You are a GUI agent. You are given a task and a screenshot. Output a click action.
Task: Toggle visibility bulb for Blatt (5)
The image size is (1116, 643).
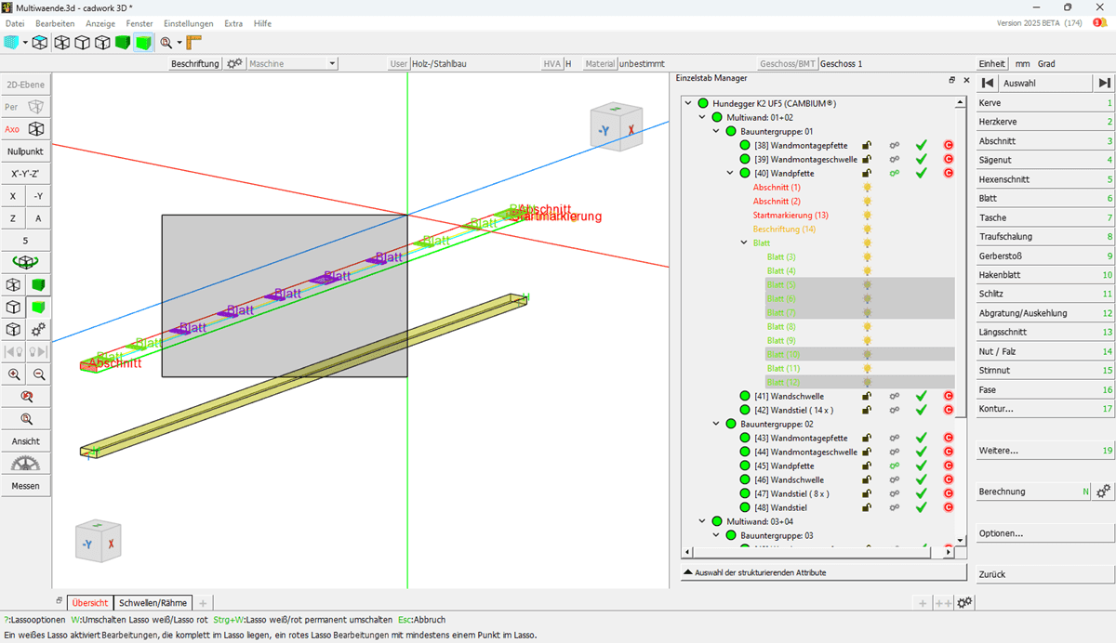(x=867, y=285)
